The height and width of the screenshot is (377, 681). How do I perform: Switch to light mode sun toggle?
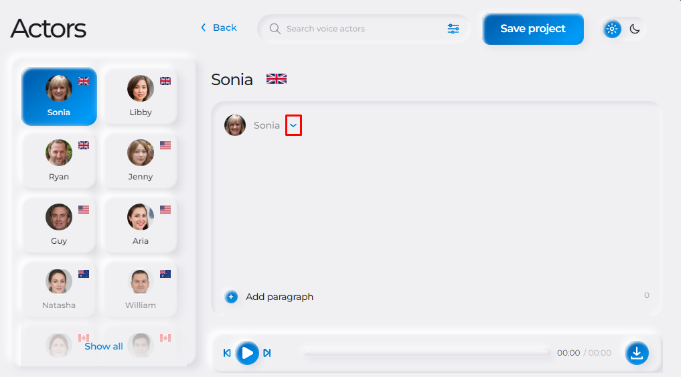pos(612,29)
